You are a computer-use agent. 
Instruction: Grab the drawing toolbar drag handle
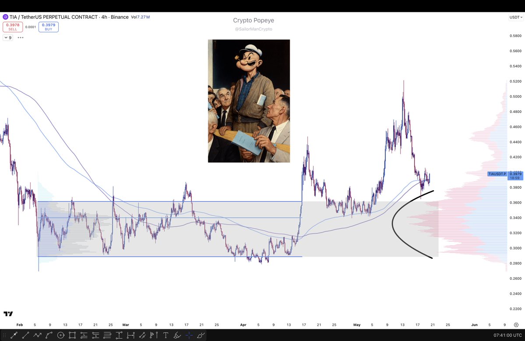tap(4, 335)
